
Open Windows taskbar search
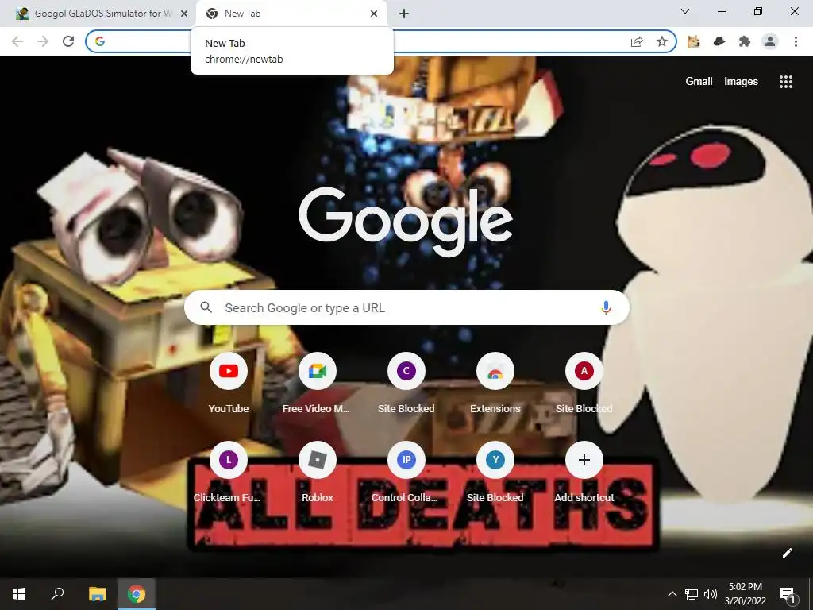(x=57, y=594)
